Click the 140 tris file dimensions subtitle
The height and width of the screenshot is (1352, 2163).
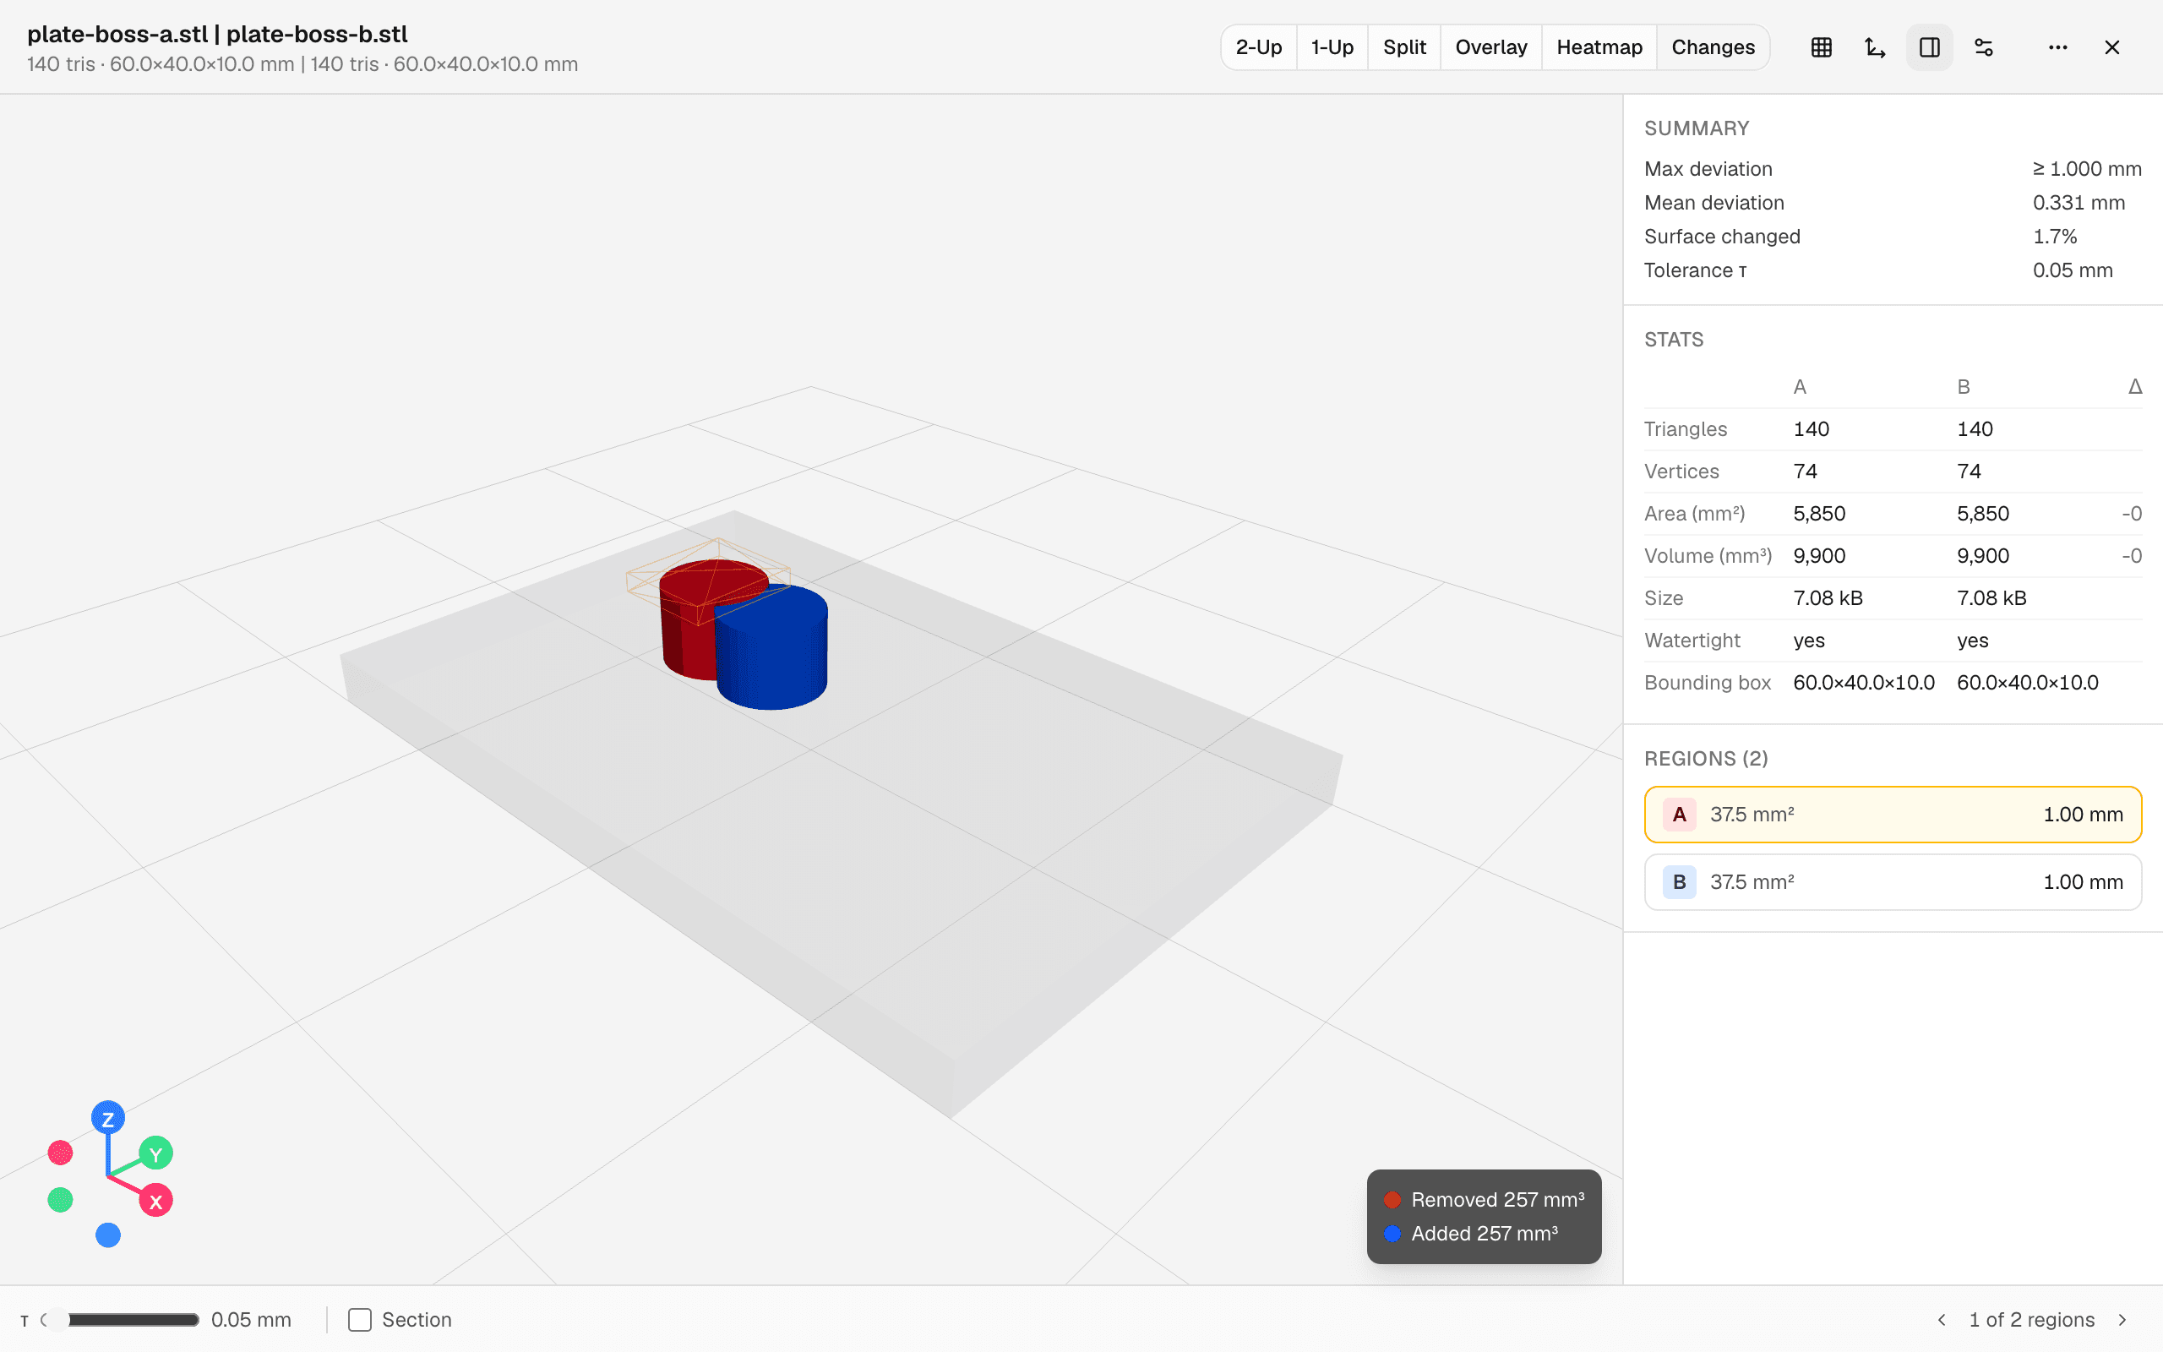[x=302, y=64]
